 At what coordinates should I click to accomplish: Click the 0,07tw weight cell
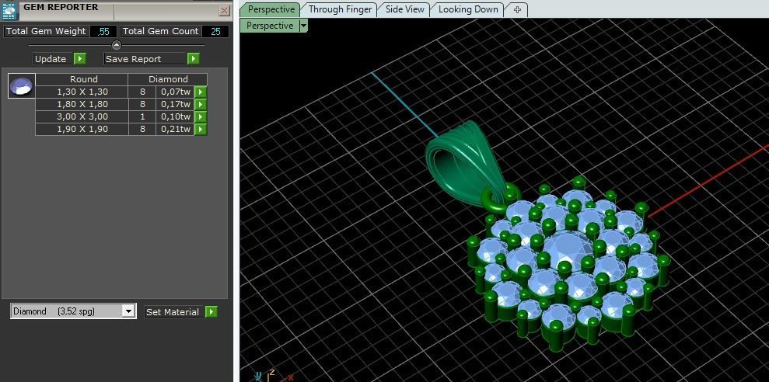(176, 92)
